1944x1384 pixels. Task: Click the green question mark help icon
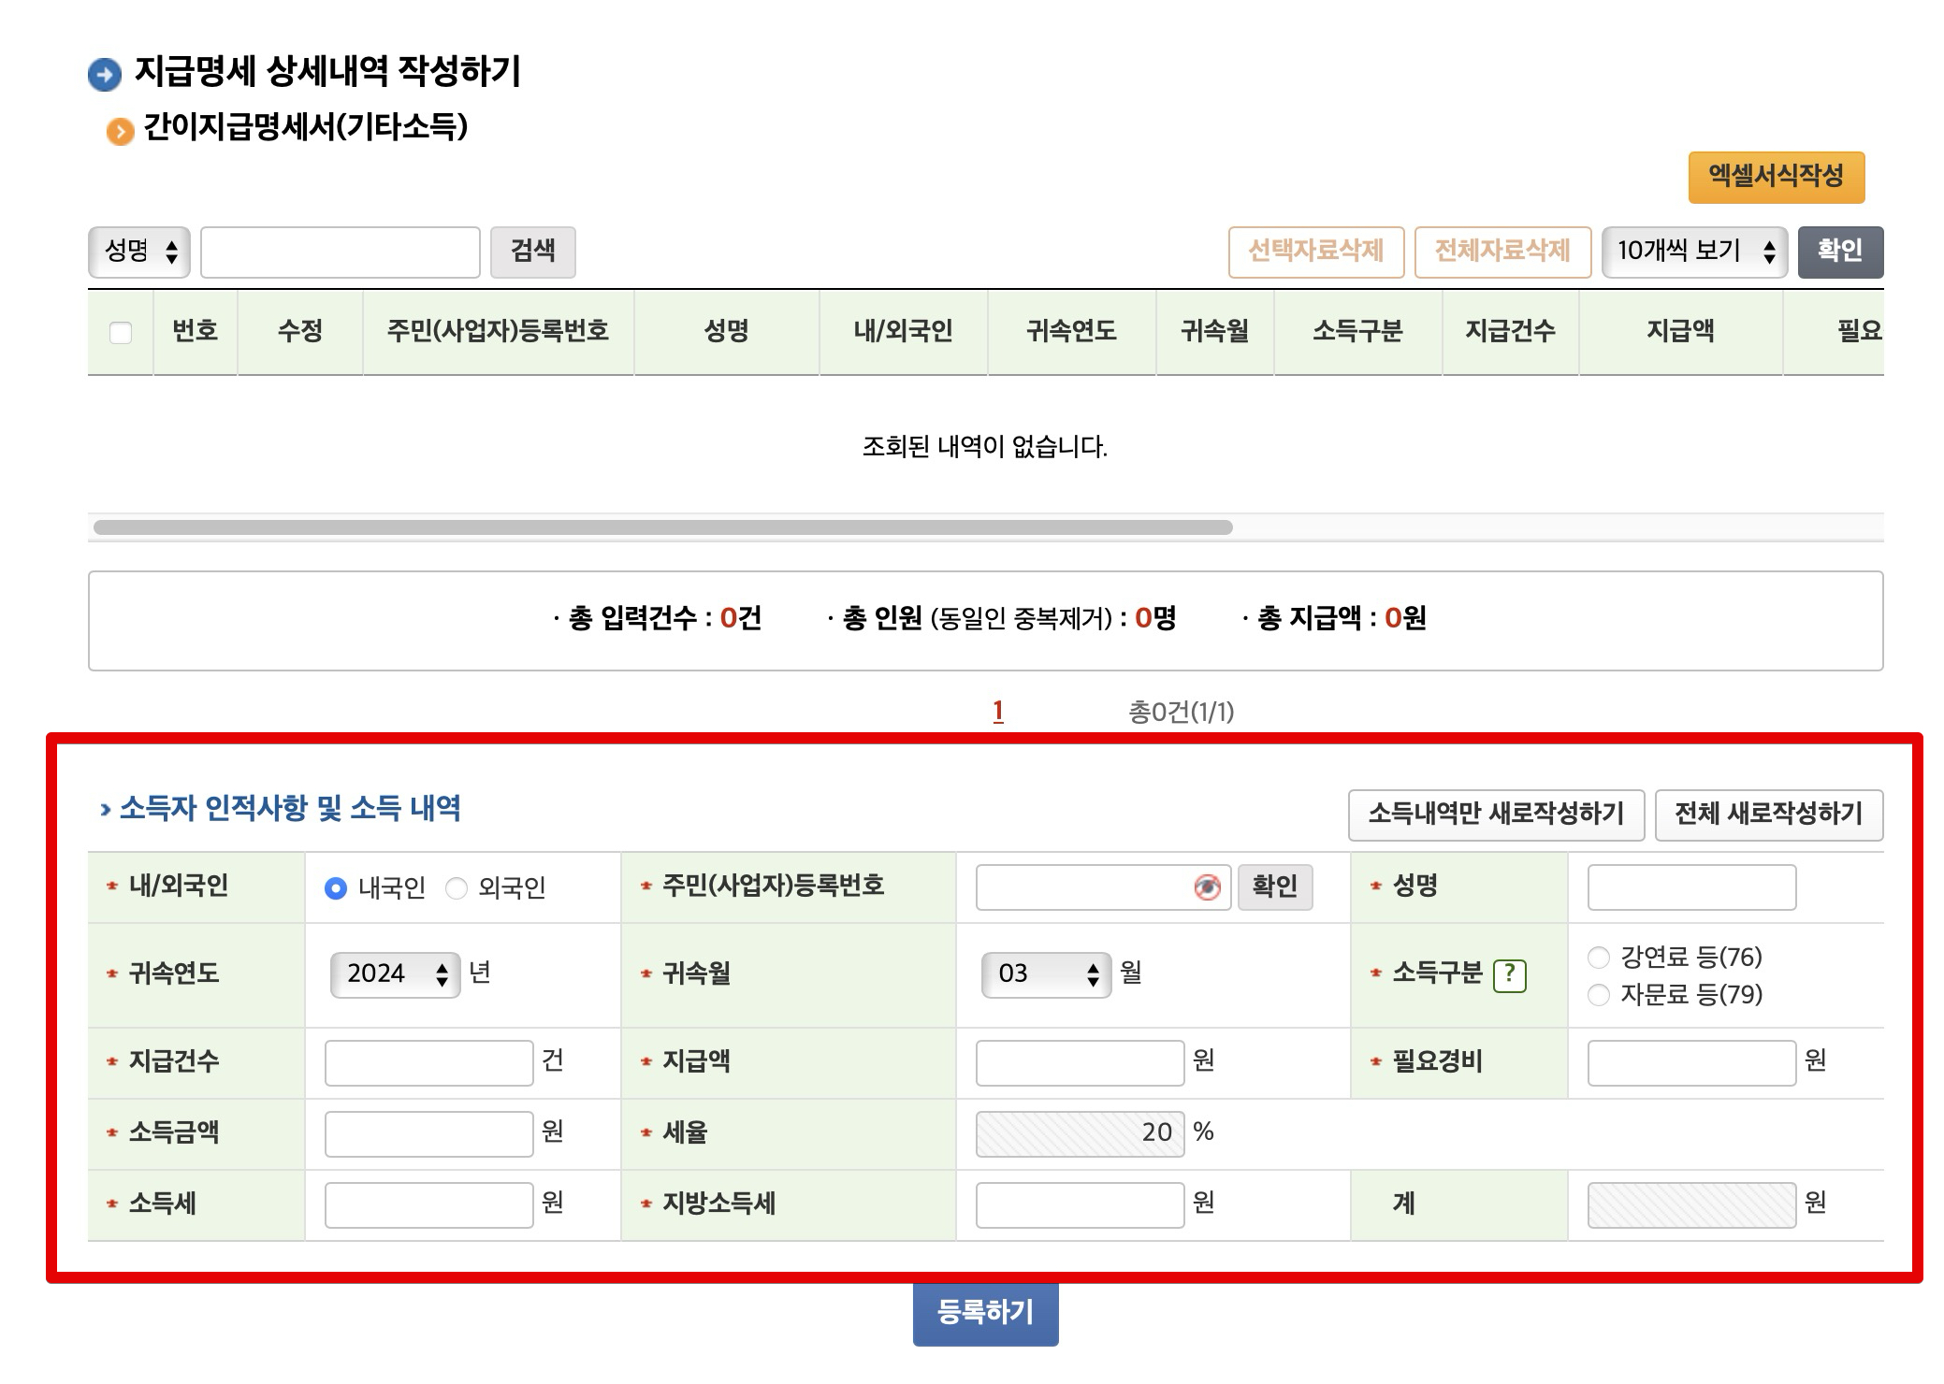tap(1509, 974)
